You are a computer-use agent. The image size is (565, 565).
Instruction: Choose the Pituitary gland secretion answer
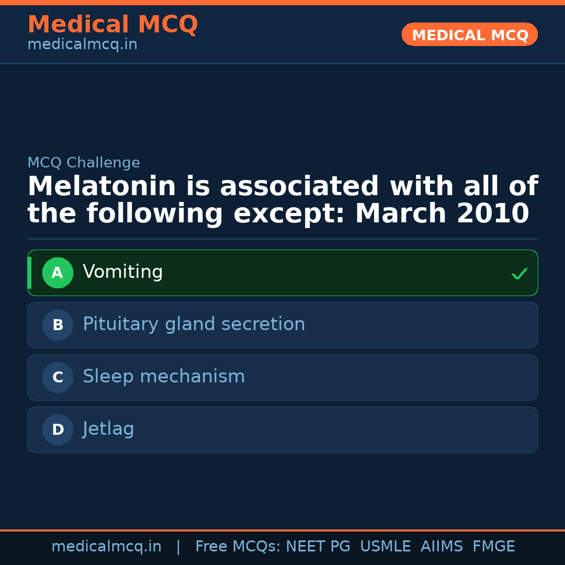194,324
